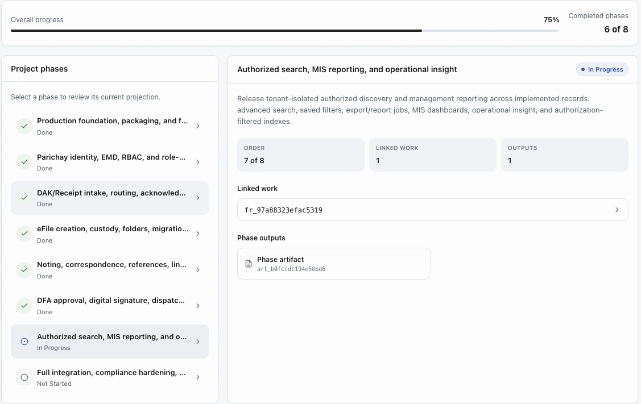Expand the eFile creation phase chevron
641x404 pixels.
[198, 234]
